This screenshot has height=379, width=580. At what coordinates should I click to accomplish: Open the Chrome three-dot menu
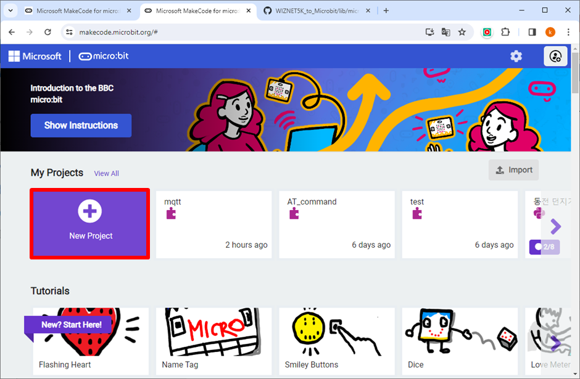(x=568, y=32)
